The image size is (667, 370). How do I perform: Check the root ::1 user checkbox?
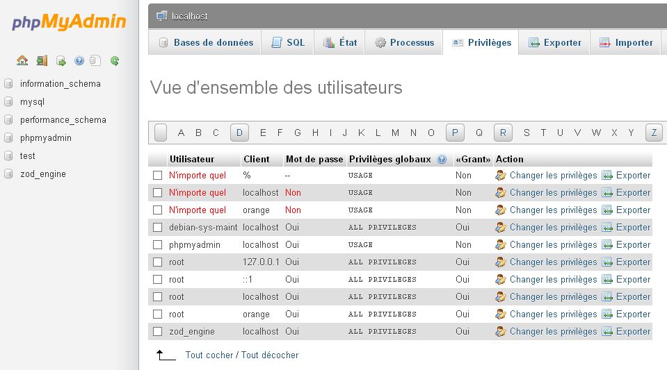(x=158, y=280)
